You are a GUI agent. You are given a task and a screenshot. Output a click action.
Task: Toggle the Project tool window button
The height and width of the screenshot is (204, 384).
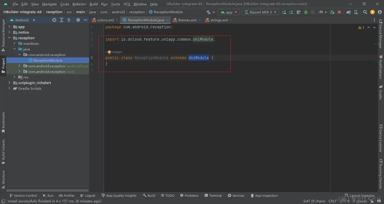point(3,66)
